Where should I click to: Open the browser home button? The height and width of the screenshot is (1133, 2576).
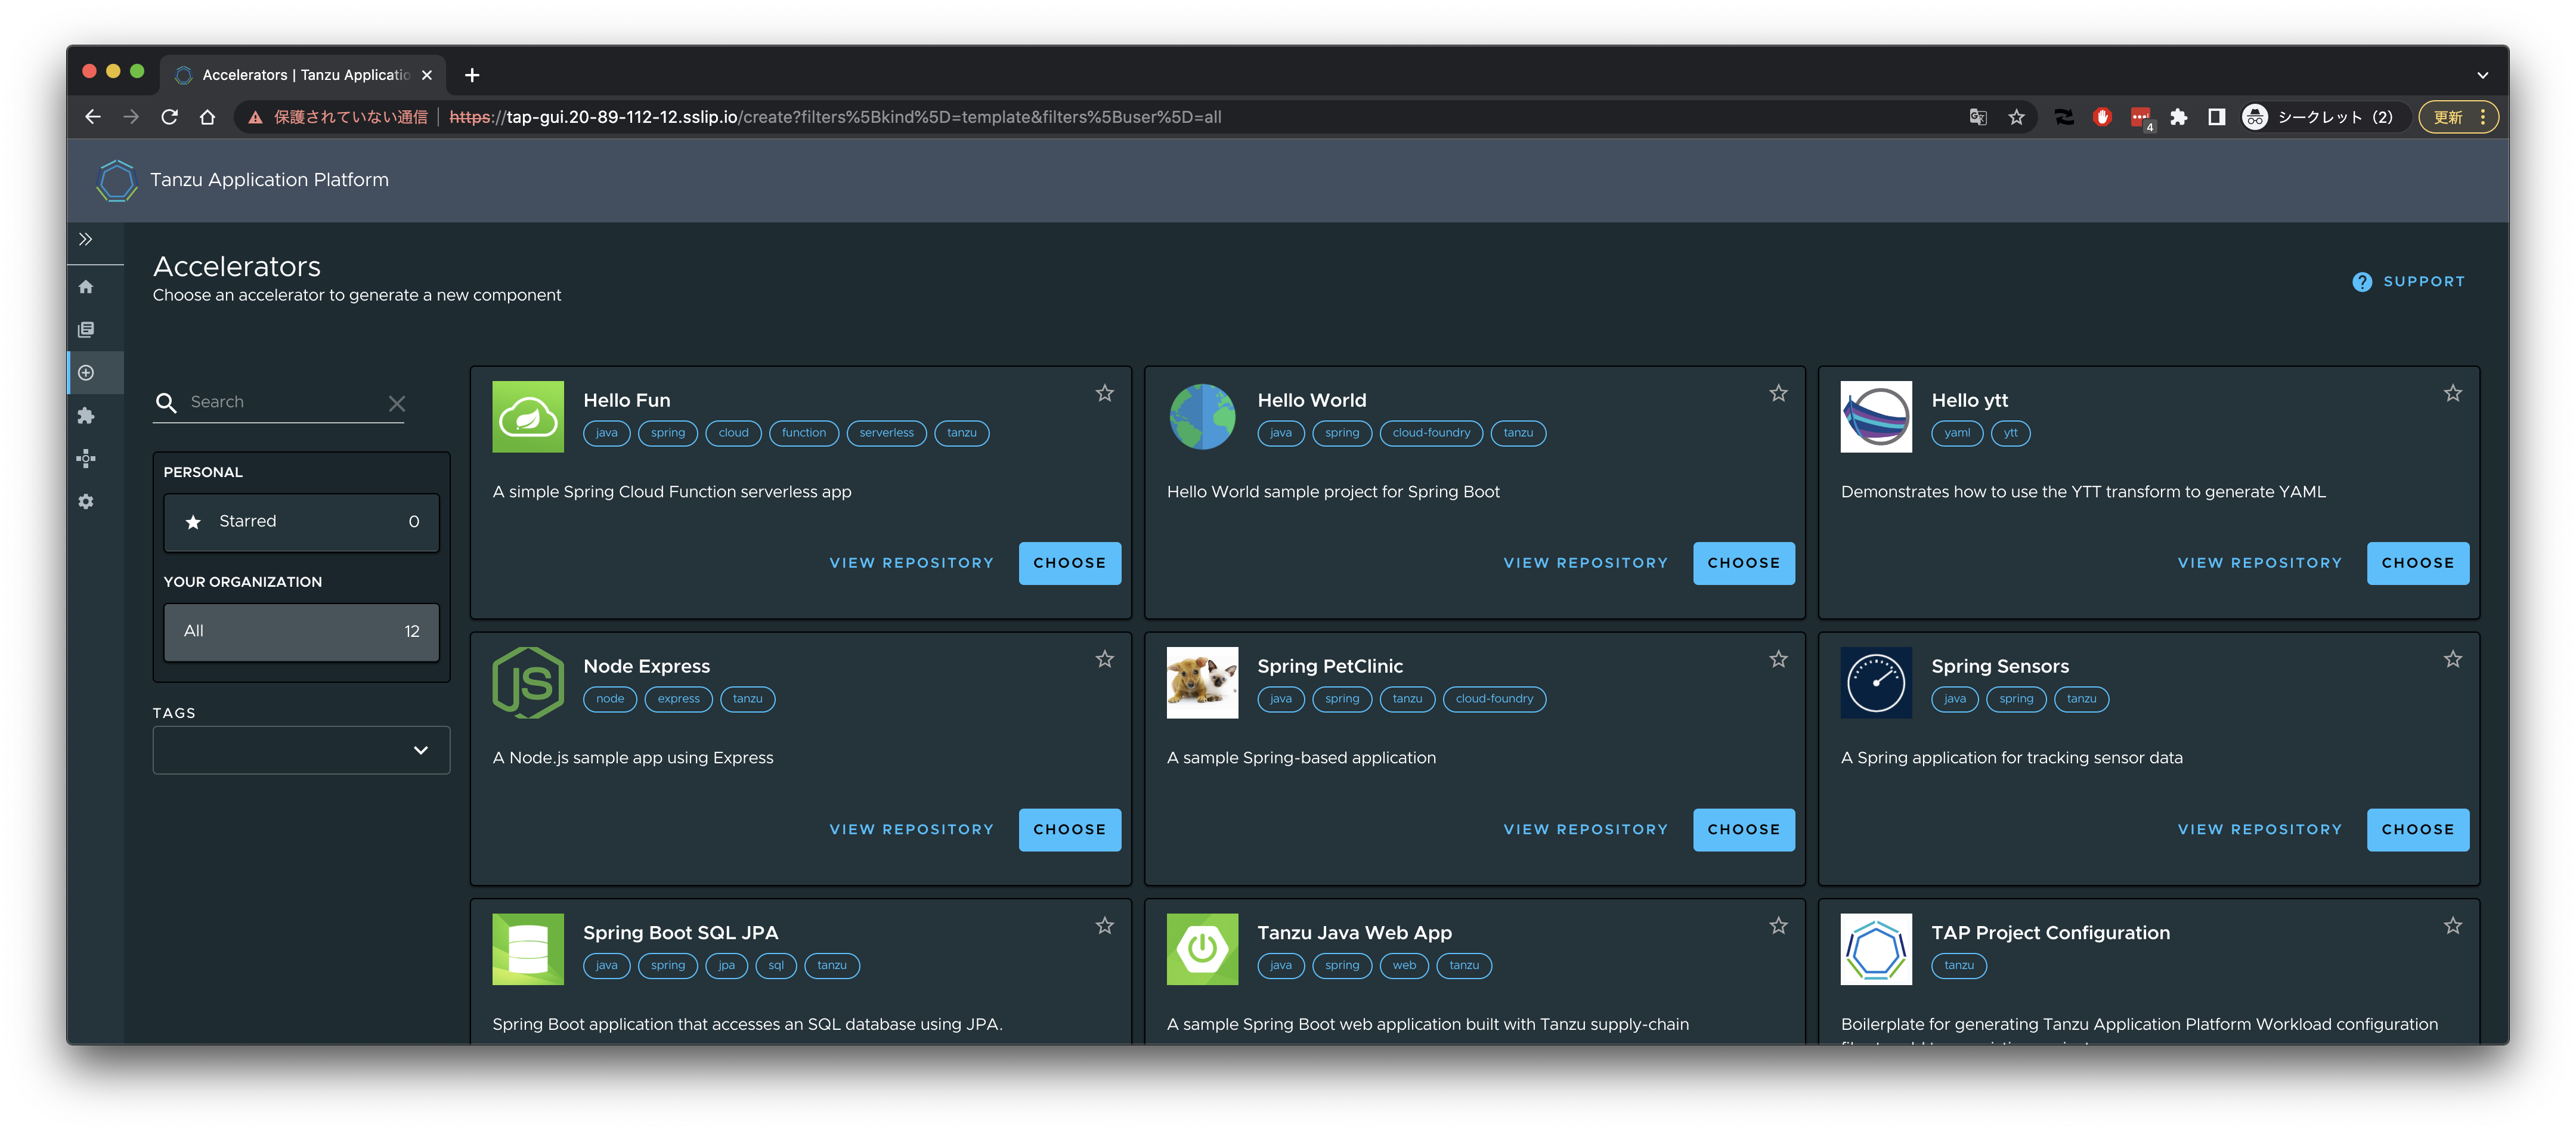[x=207, y=117]
